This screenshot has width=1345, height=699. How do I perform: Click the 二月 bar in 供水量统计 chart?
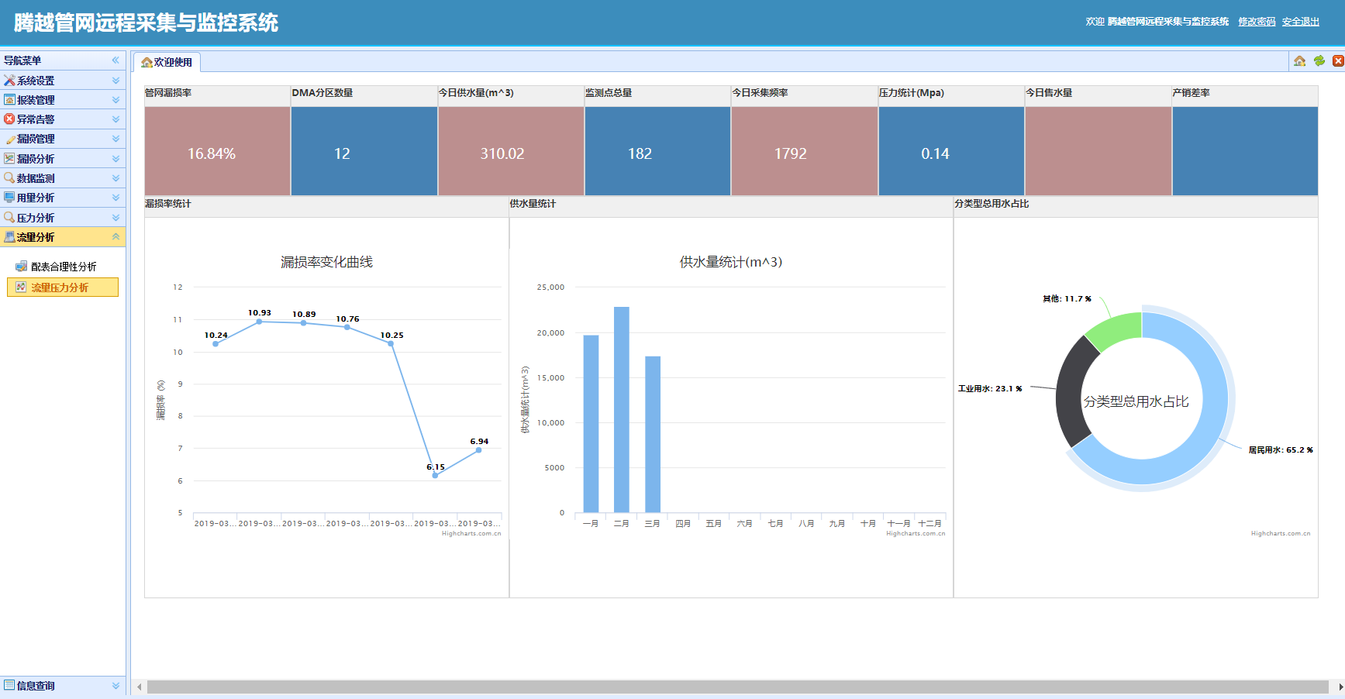click(x=622, y=409)
